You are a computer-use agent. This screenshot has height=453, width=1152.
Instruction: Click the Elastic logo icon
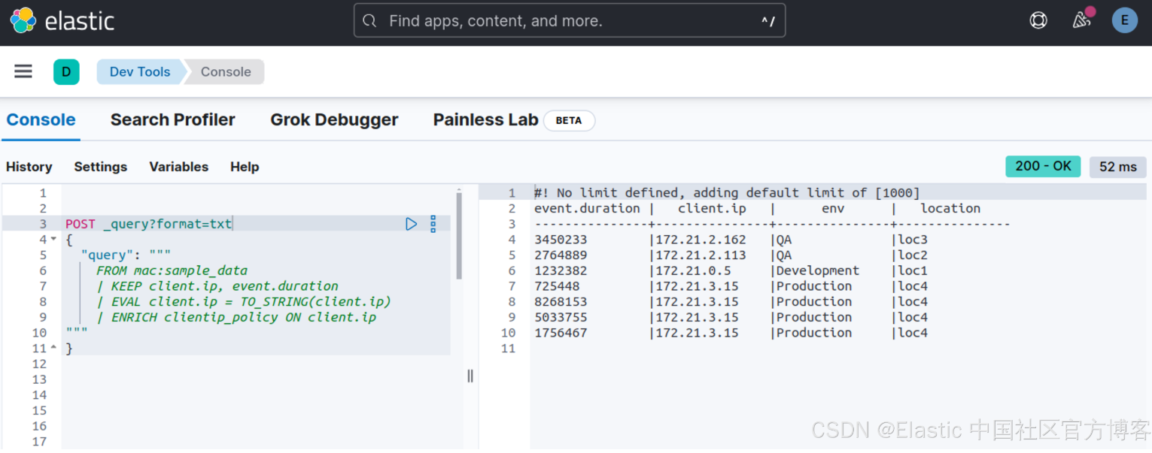pyautogui.click(x=23, y=21)
